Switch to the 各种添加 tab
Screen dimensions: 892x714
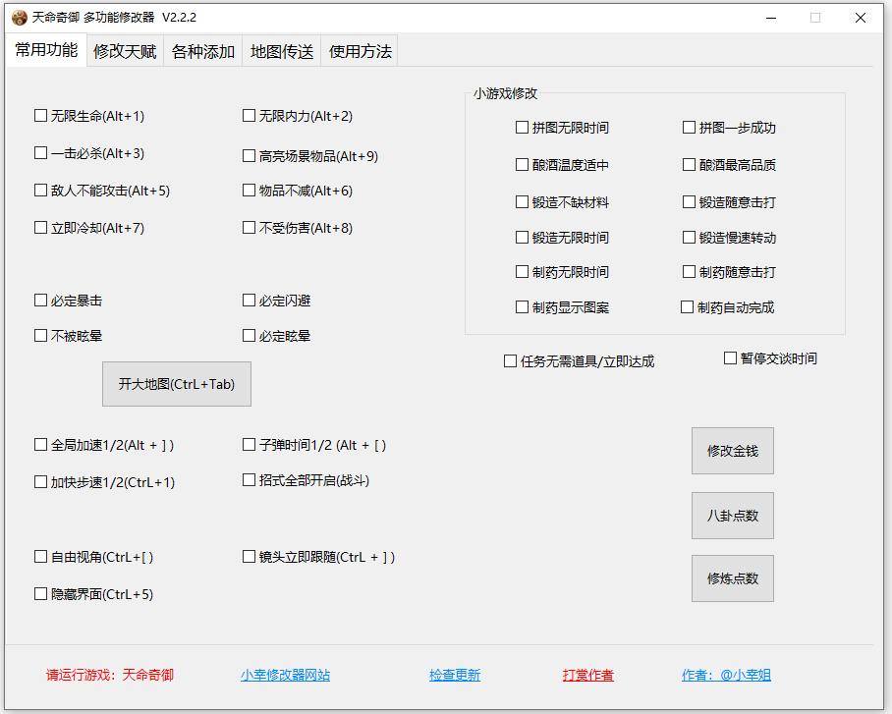(x=202, y=50)
